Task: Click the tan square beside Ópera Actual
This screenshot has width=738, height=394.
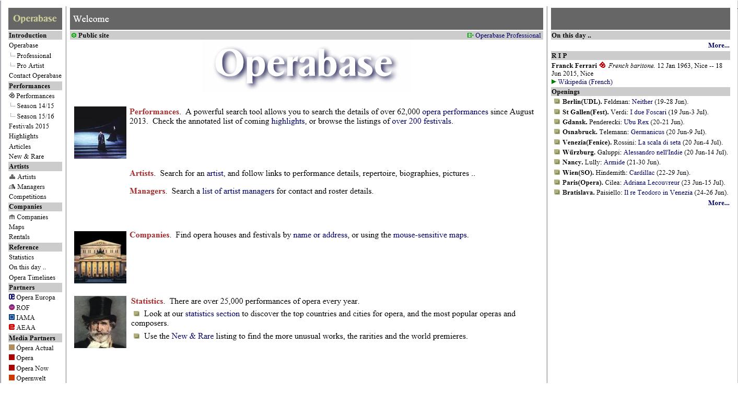Action: point(12,348)
